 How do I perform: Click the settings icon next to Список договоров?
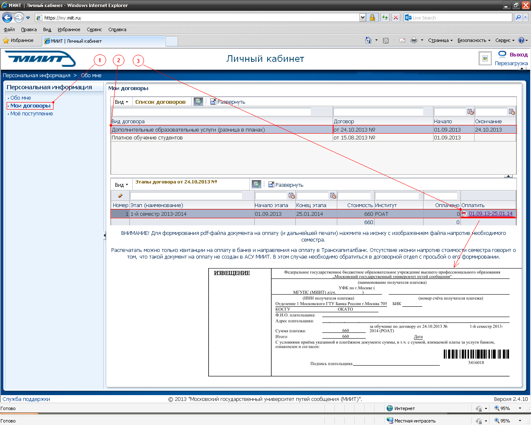coord(198,102)
